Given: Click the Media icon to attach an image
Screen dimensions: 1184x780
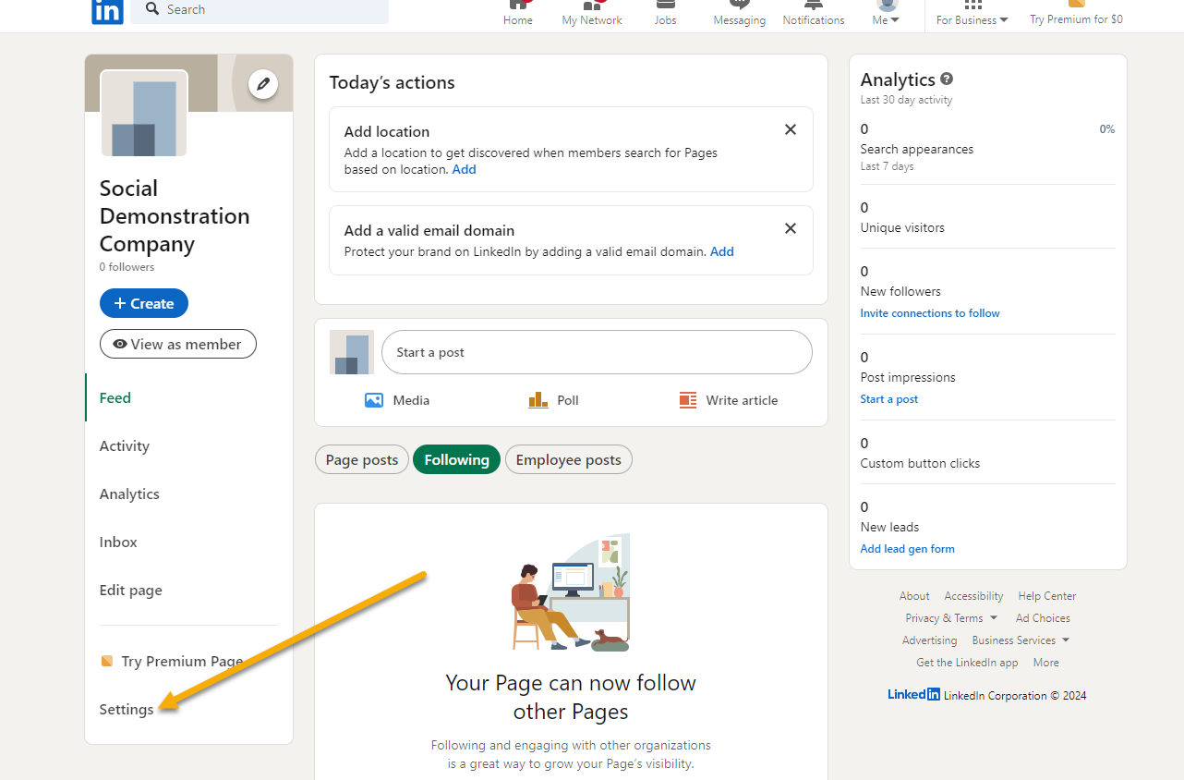Looking at the screenshot, I should (x=373, y=399).
